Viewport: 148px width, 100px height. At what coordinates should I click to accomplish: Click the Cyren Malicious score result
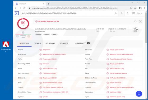coord(117,97)
